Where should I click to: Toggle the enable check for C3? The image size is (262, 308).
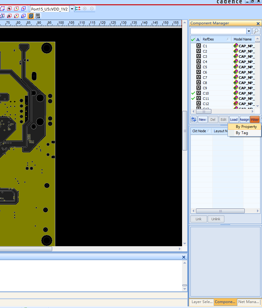[193, 56]
